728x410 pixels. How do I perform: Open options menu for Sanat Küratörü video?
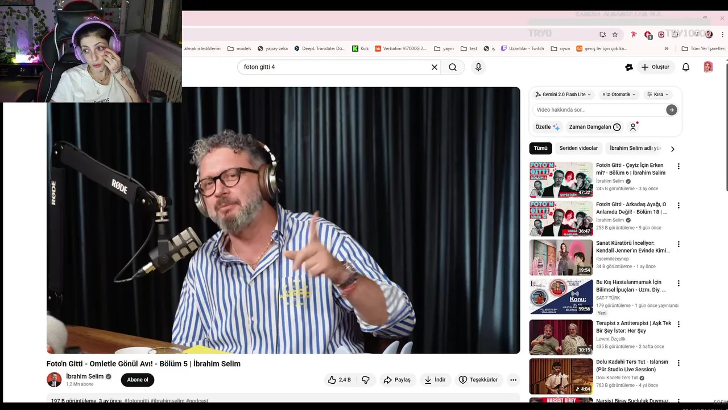click(678, 244)
